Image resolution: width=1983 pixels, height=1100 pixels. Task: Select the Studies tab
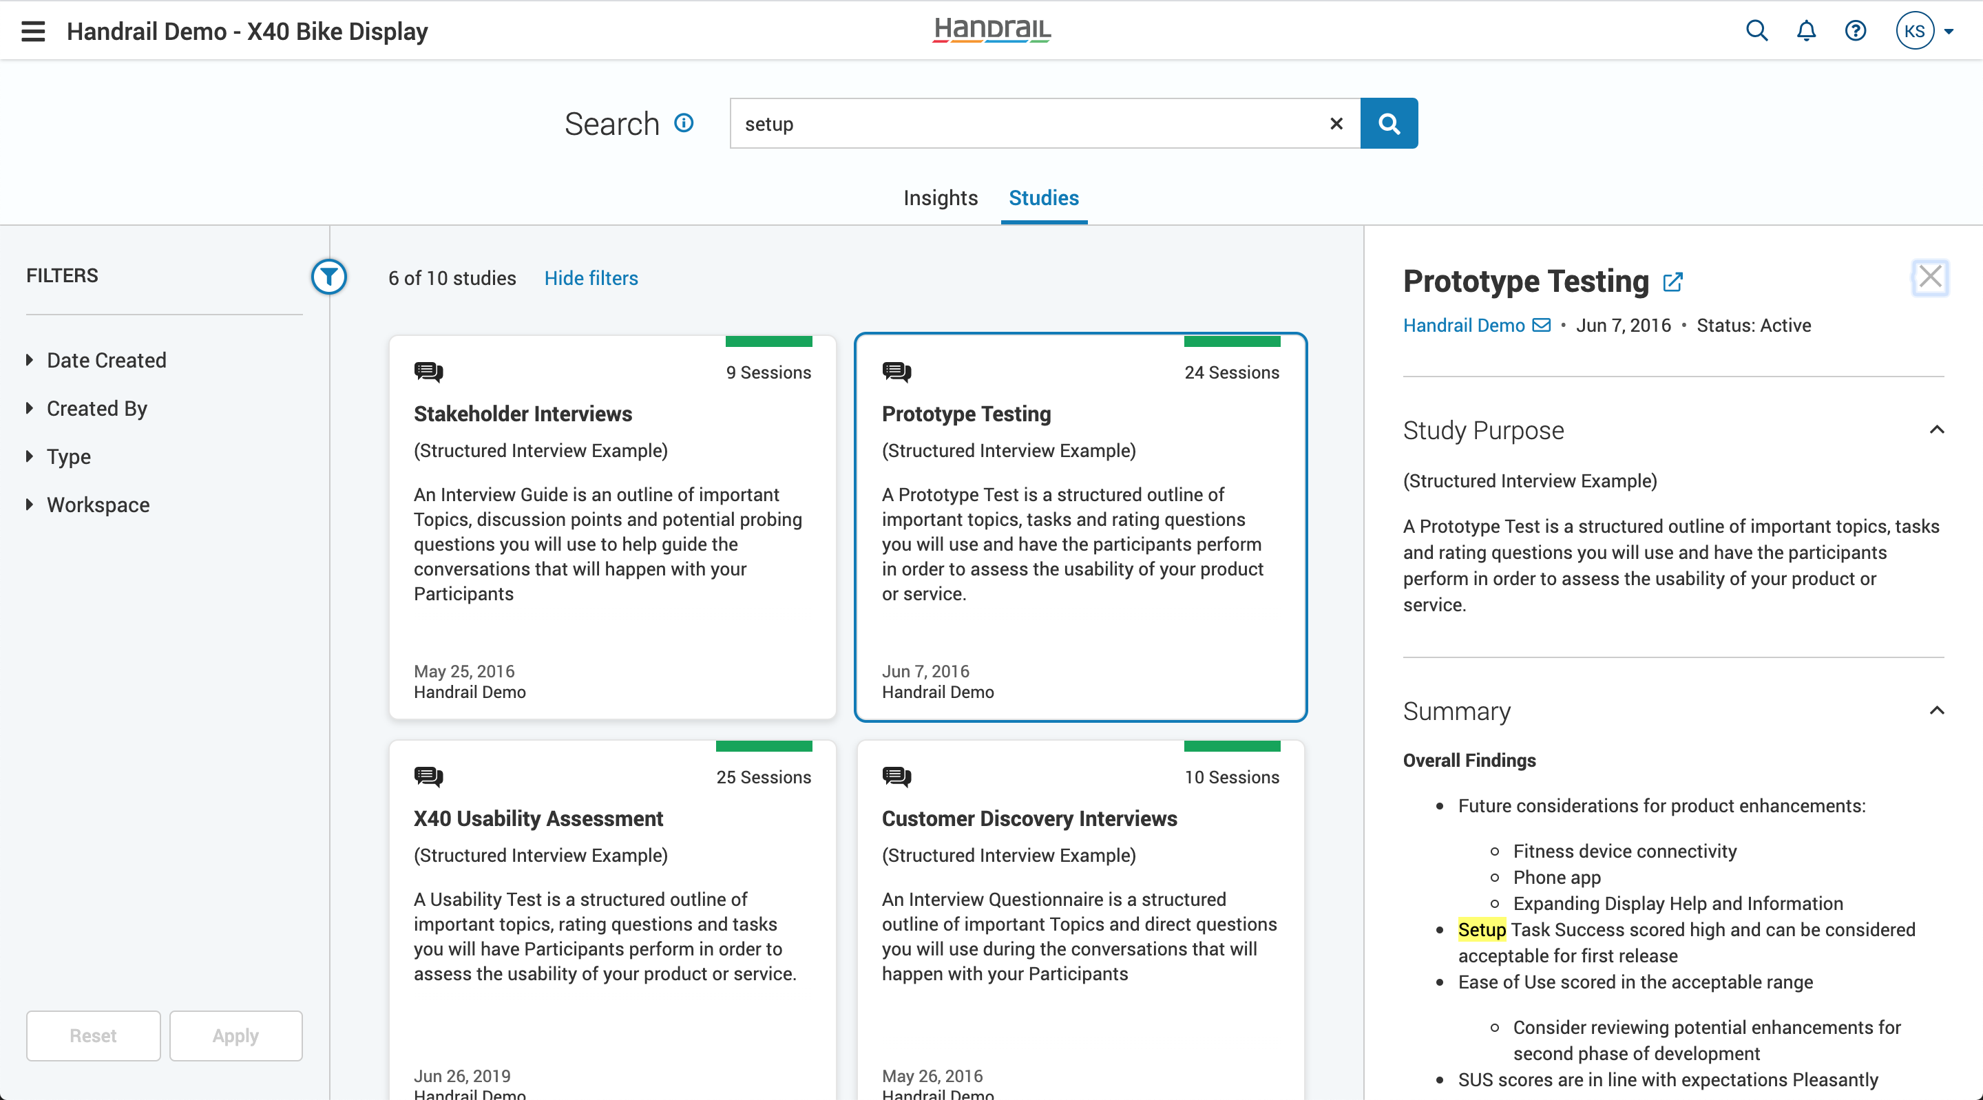click(x=1044, y=198)
